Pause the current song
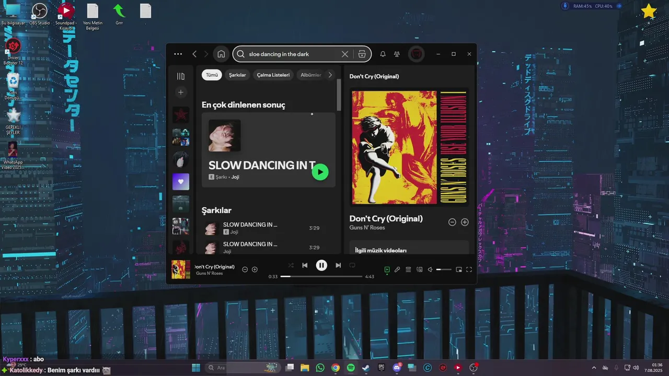 tap(321, 265)
